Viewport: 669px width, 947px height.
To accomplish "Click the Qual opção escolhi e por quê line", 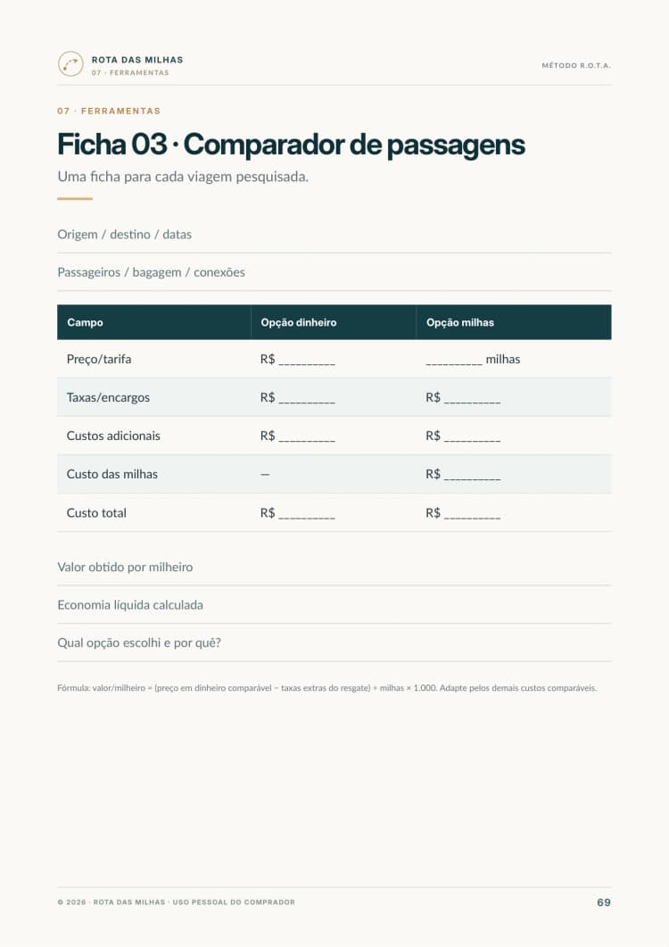I will 334,644.
